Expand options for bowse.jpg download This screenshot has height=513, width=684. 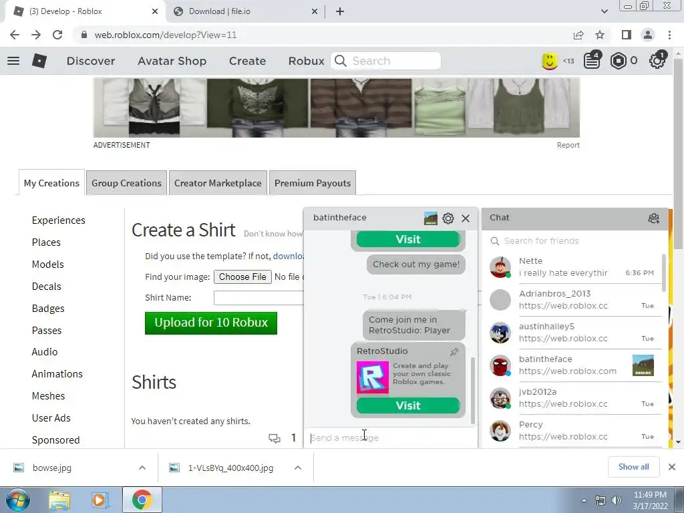click(142, 468)
